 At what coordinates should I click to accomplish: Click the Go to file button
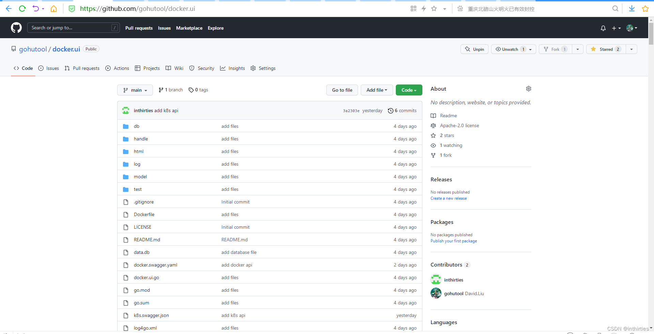click(x=342, y=90)
